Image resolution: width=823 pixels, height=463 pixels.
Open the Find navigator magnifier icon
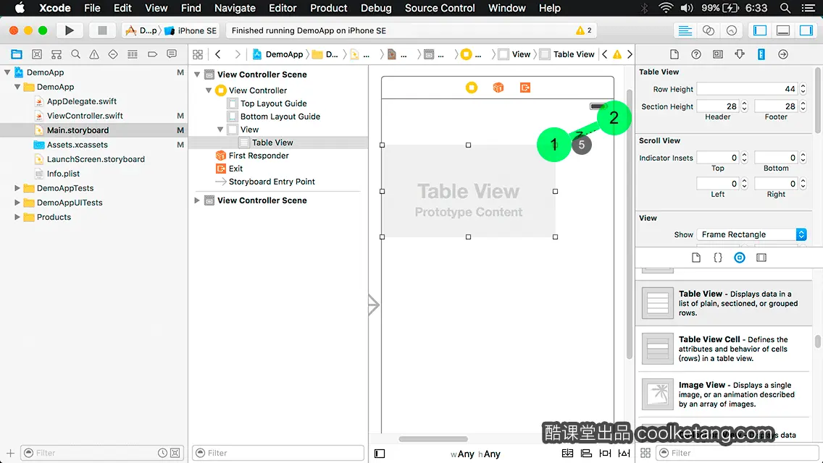pos(75,54)
